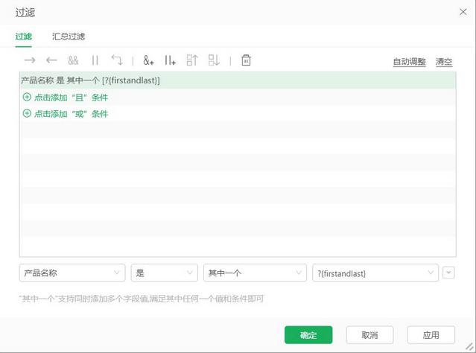Switch to the 过滤 tab
This screenshot has height=353, width=476.
click(23, 36)
